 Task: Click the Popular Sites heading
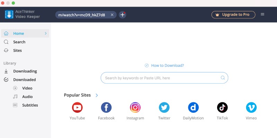(77, 95)
